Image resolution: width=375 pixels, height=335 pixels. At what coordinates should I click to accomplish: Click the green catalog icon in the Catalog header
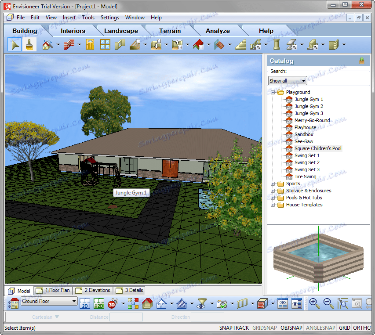pyautogui.click(x=362, y=61)
